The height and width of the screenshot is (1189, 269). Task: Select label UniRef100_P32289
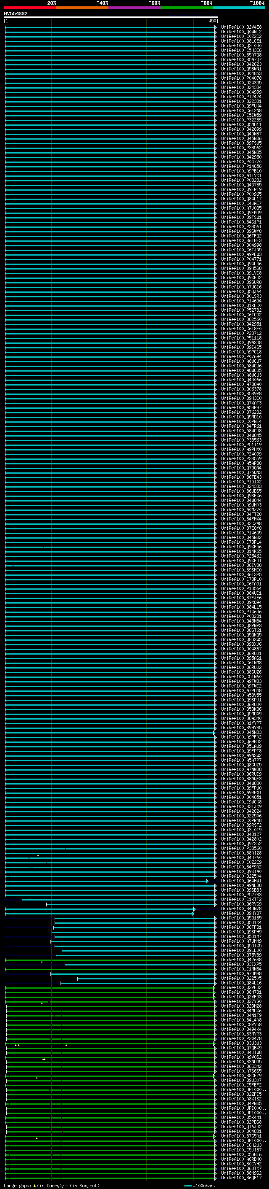click(x=241, y=120)
